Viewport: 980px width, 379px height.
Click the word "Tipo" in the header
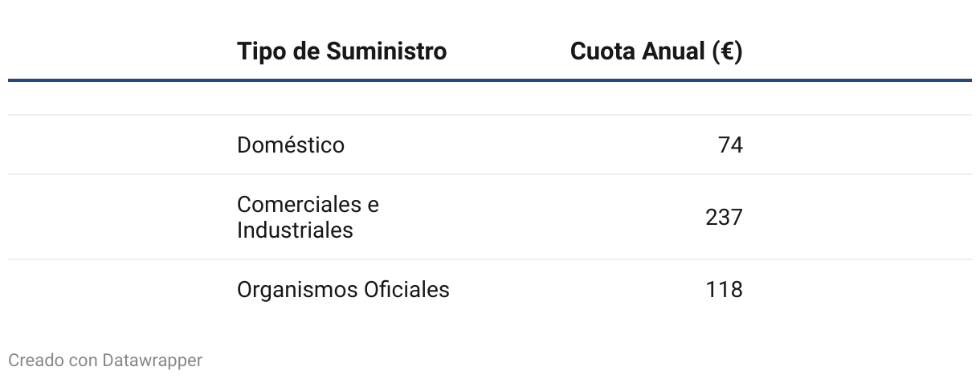[x=262, y=51]
